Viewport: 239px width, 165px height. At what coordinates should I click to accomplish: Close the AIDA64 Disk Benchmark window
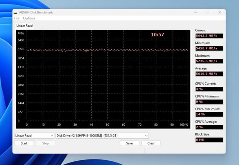tap(219, 12)
